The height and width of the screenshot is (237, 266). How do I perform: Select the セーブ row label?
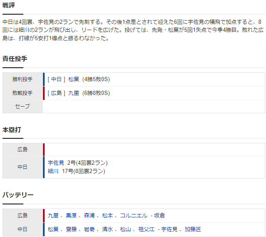coord(23,107)
